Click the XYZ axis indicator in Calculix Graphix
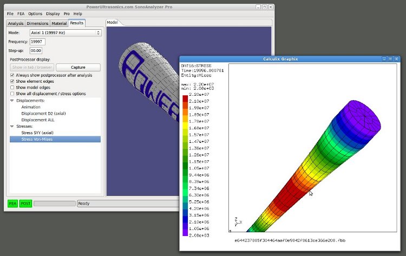This screenshot has width=406, height=256. click(x=238, y=222)
